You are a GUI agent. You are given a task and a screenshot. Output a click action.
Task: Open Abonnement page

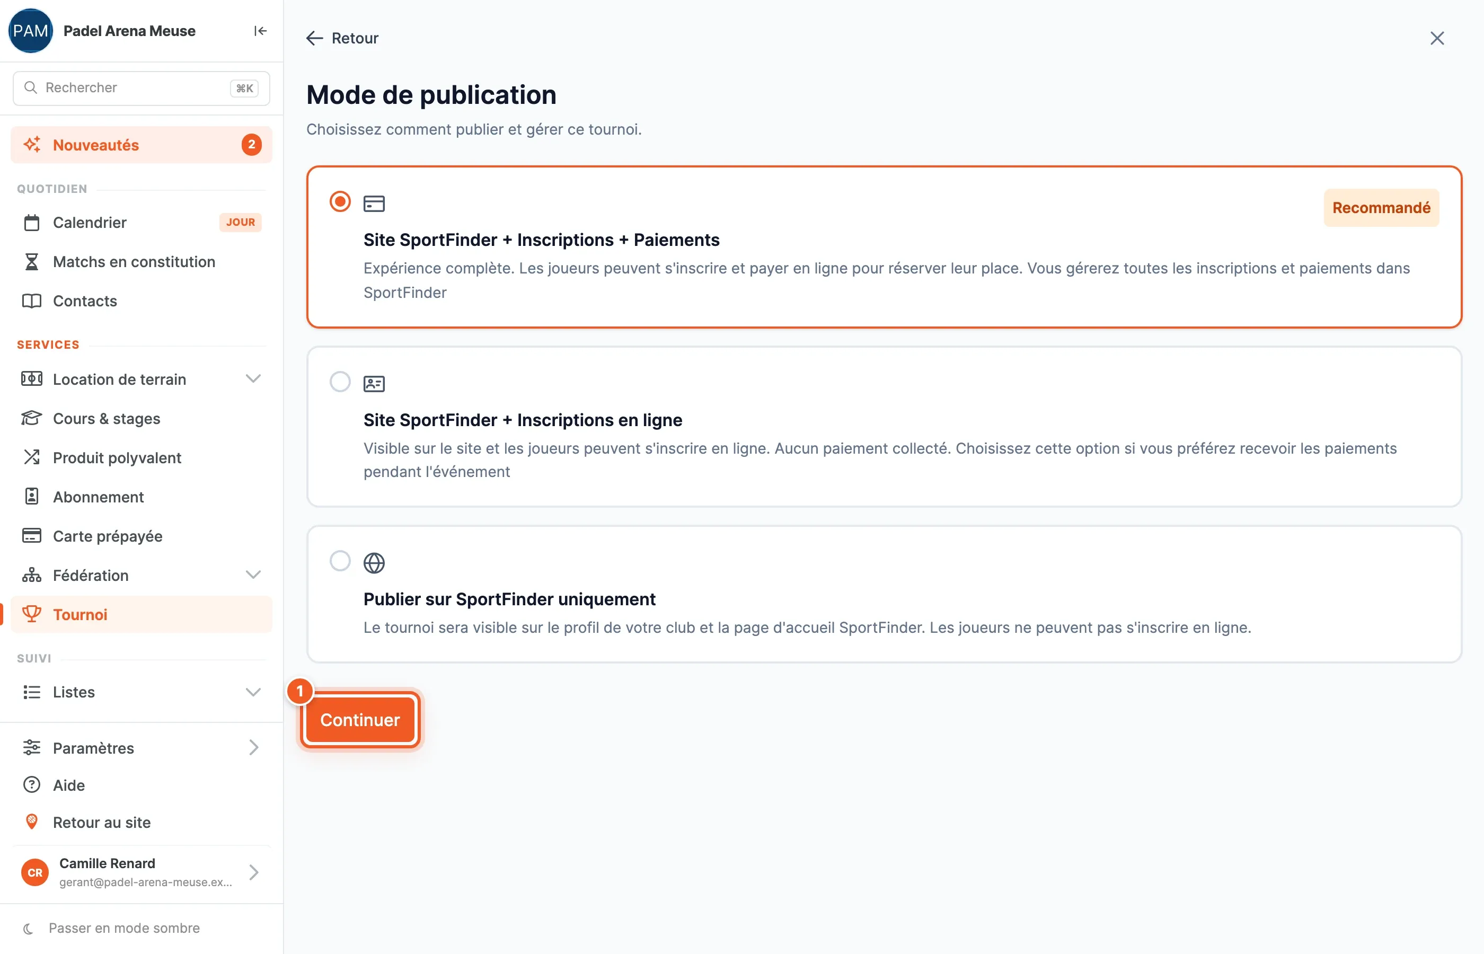pyautogui.click(x=141, y=496)
